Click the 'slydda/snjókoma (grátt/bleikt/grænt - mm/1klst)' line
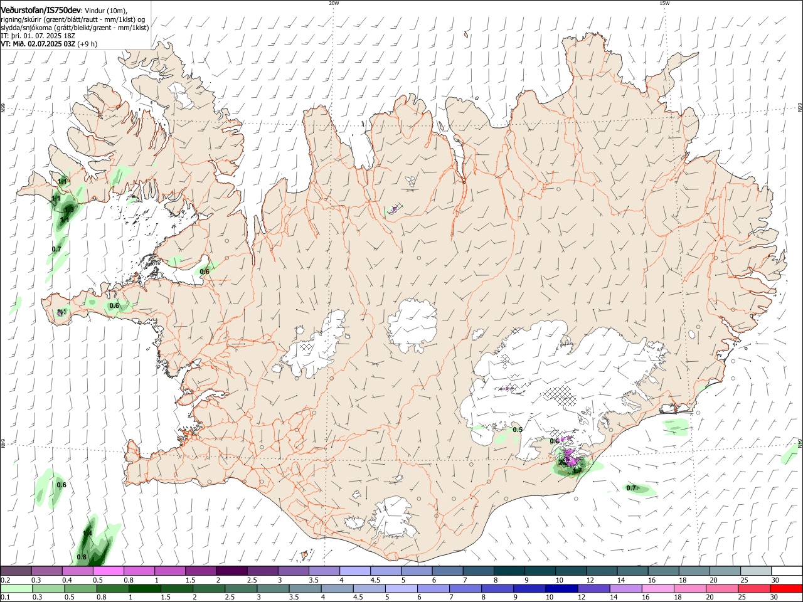The image size is (803, 602). (75, 28)
